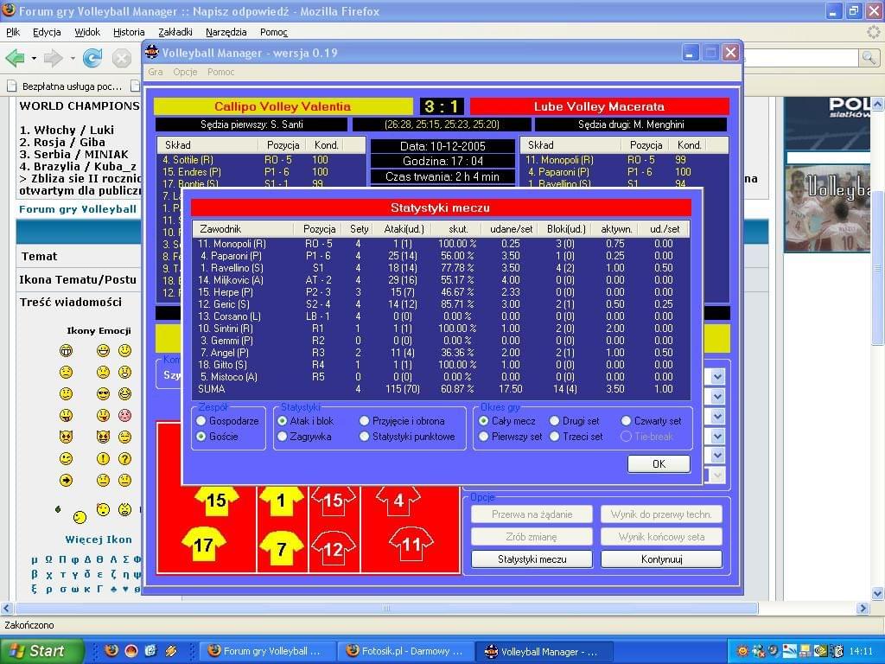This screenshot has width=885, height=664.
Task: Click the browser vertical scrollbar
Action: [x=877, y=346]
